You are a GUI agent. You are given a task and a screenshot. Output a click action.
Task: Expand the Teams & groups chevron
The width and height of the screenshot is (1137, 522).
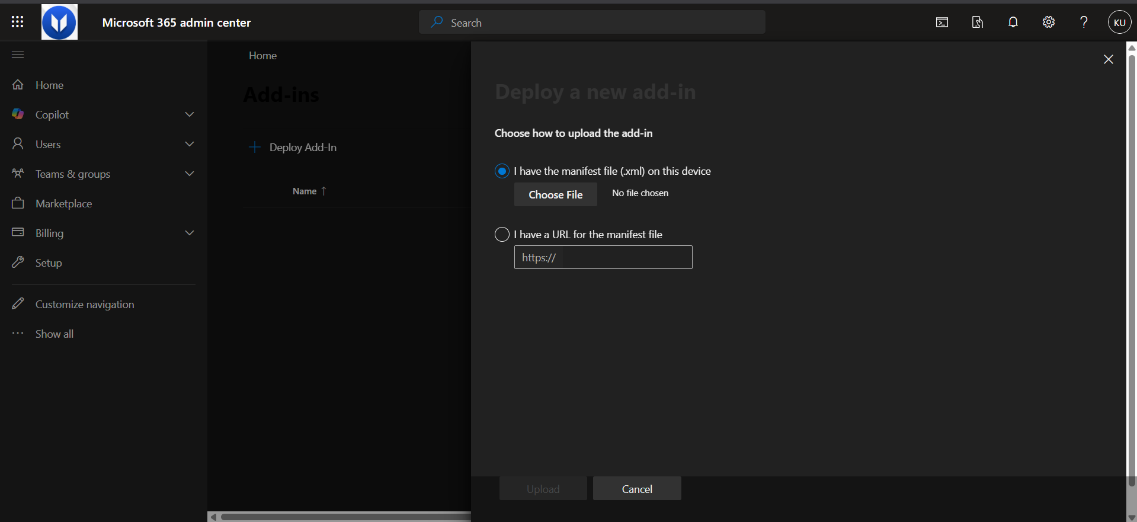point(190,174)
